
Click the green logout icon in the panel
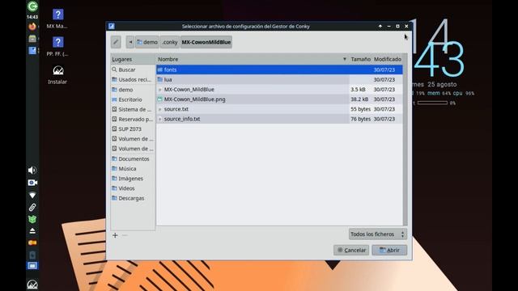coord(32,6)
